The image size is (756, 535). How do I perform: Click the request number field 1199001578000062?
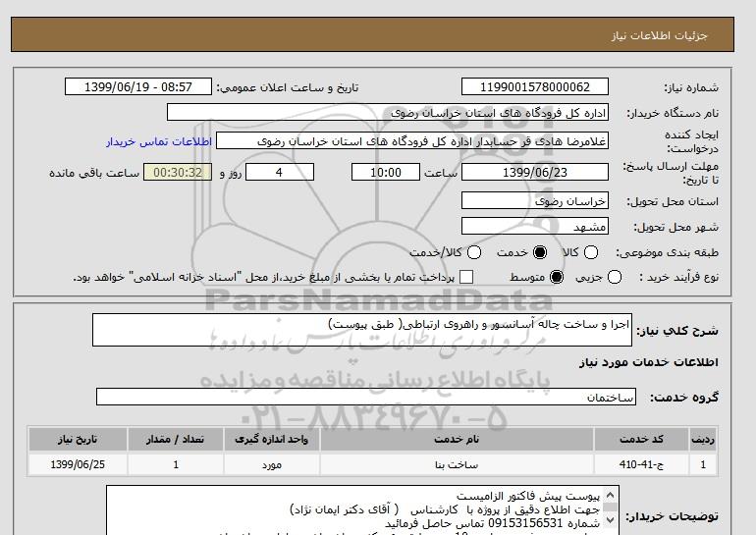(x=535, y=86)
